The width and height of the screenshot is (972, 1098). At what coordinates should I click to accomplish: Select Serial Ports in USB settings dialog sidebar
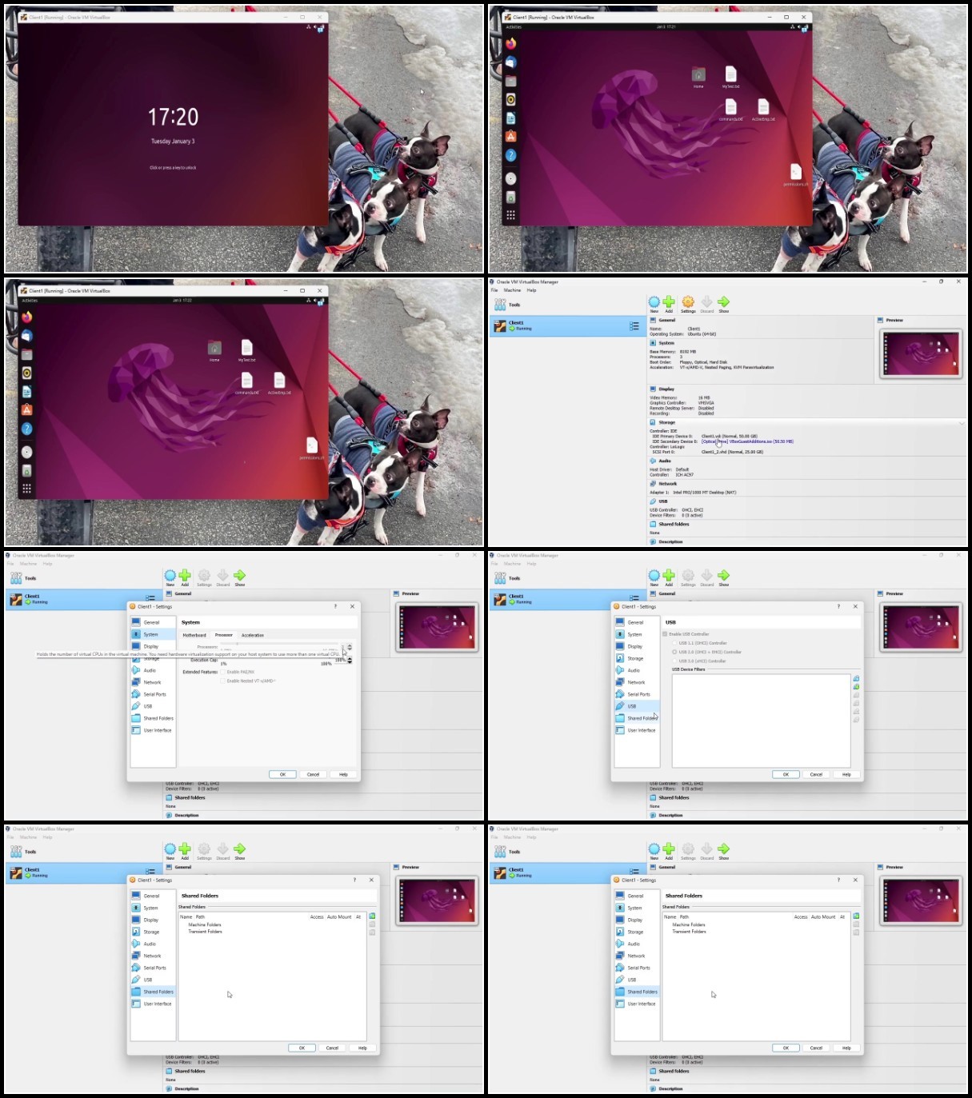638,694
